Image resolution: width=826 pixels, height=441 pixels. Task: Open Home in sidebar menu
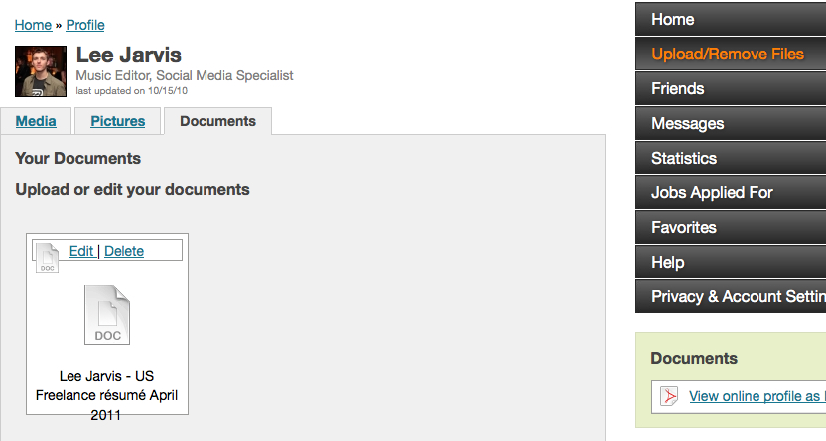click(x=731, y=19)
